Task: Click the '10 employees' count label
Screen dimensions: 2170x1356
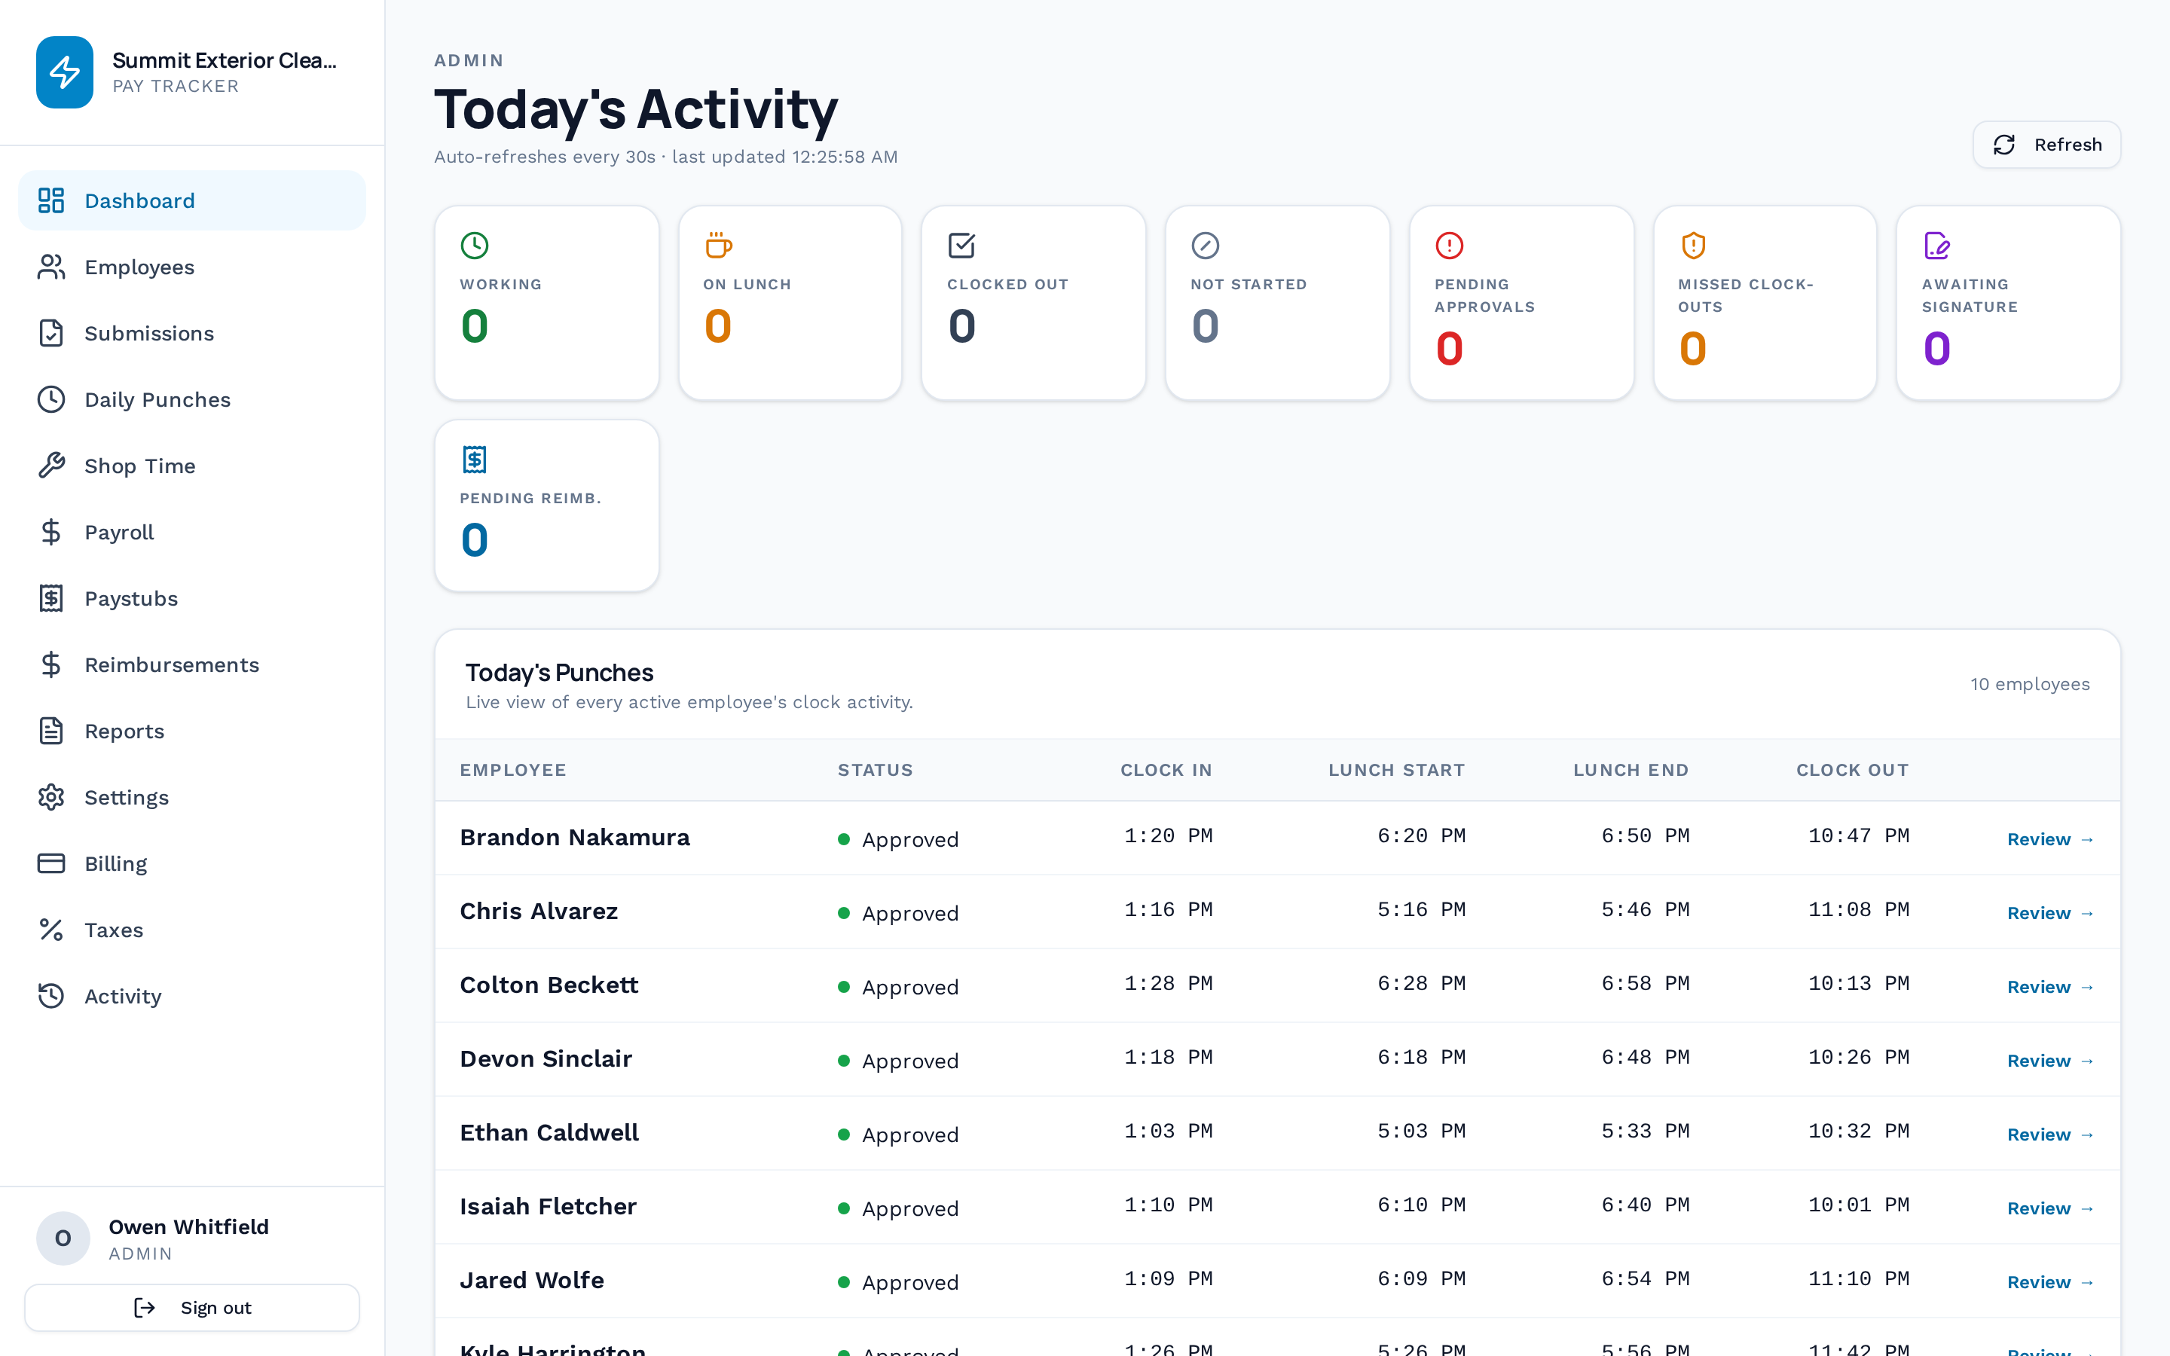Action: (x=2030, y=684)
